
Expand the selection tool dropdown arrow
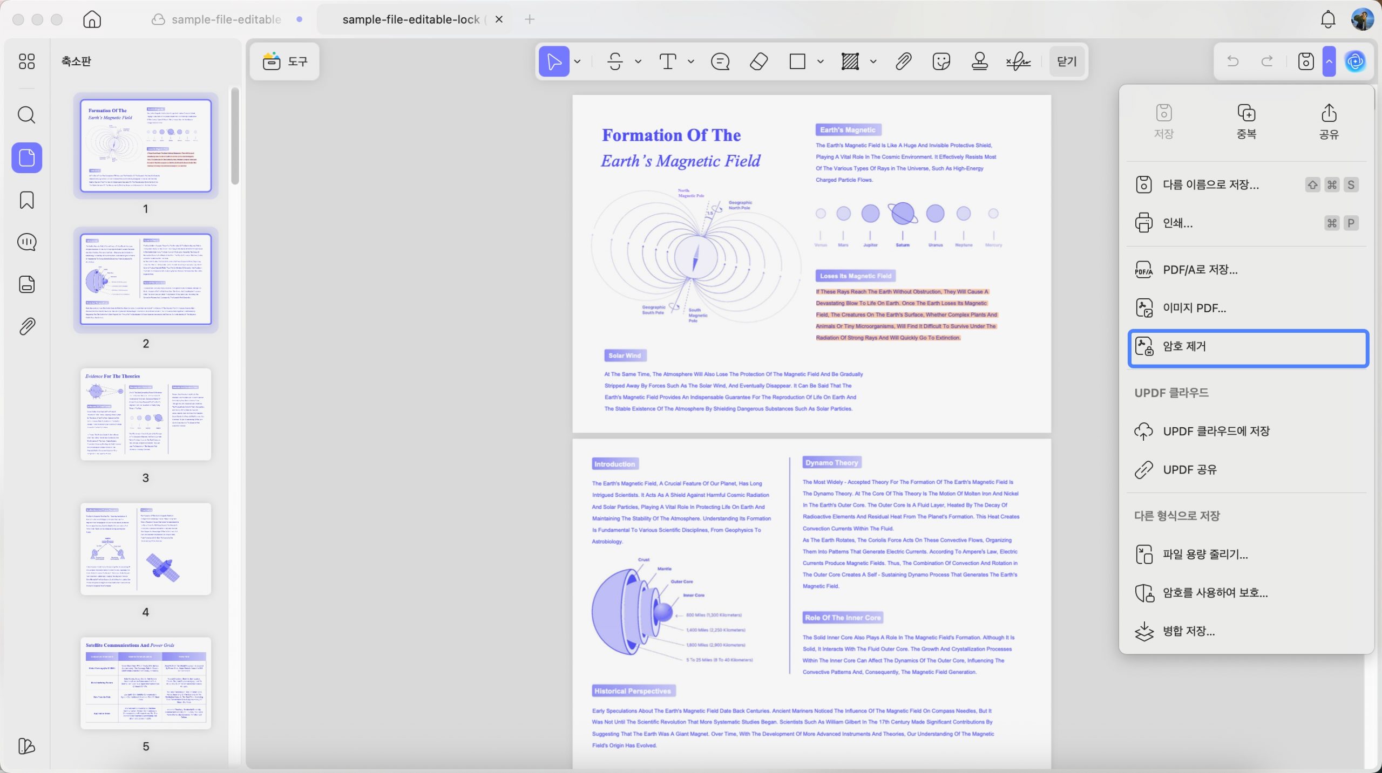coord(577,61)
